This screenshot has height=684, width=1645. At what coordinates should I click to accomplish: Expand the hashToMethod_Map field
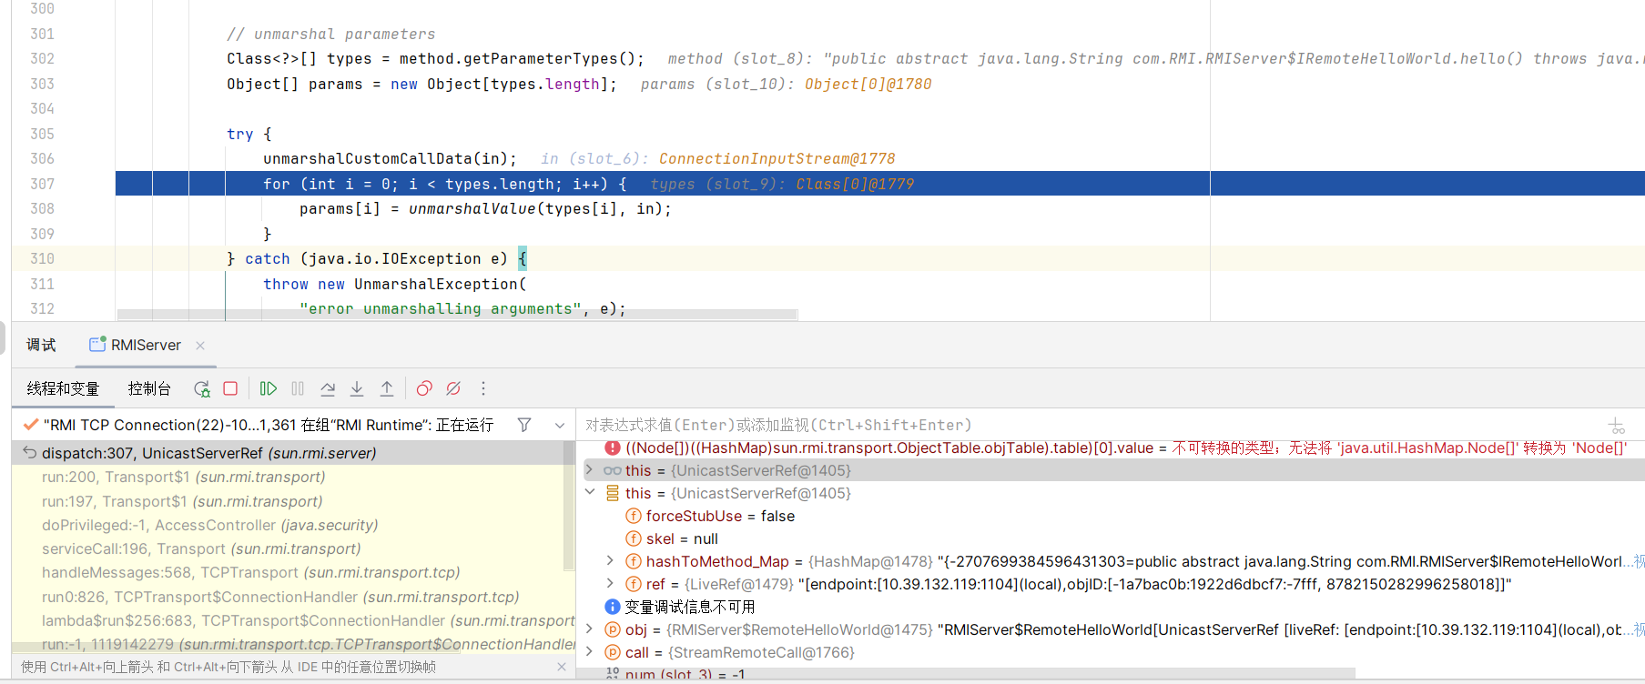(610, 561)
